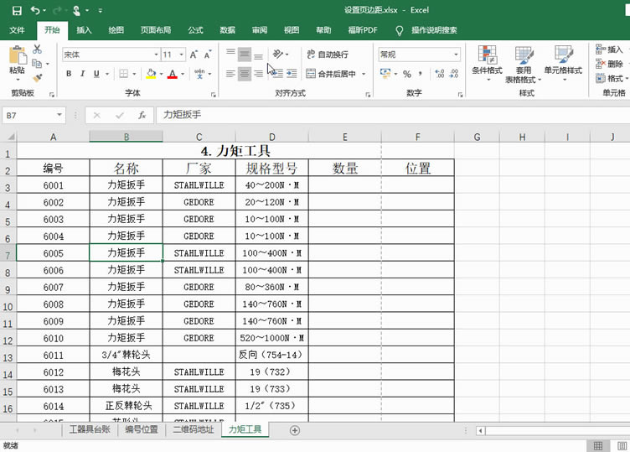630x452 pixels.
Task: Switch to the 页面布局 Page Layout tab
Action: click(156, 30)
